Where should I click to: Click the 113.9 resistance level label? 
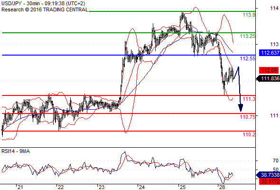[249, 15]
